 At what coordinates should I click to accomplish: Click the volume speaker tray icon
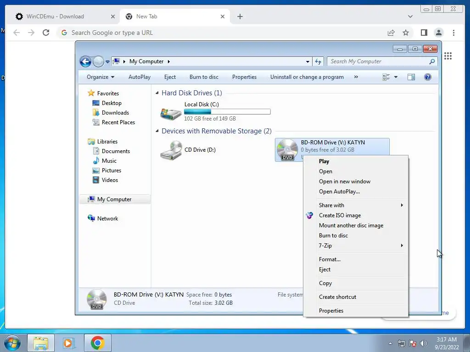tap(424, 343)
